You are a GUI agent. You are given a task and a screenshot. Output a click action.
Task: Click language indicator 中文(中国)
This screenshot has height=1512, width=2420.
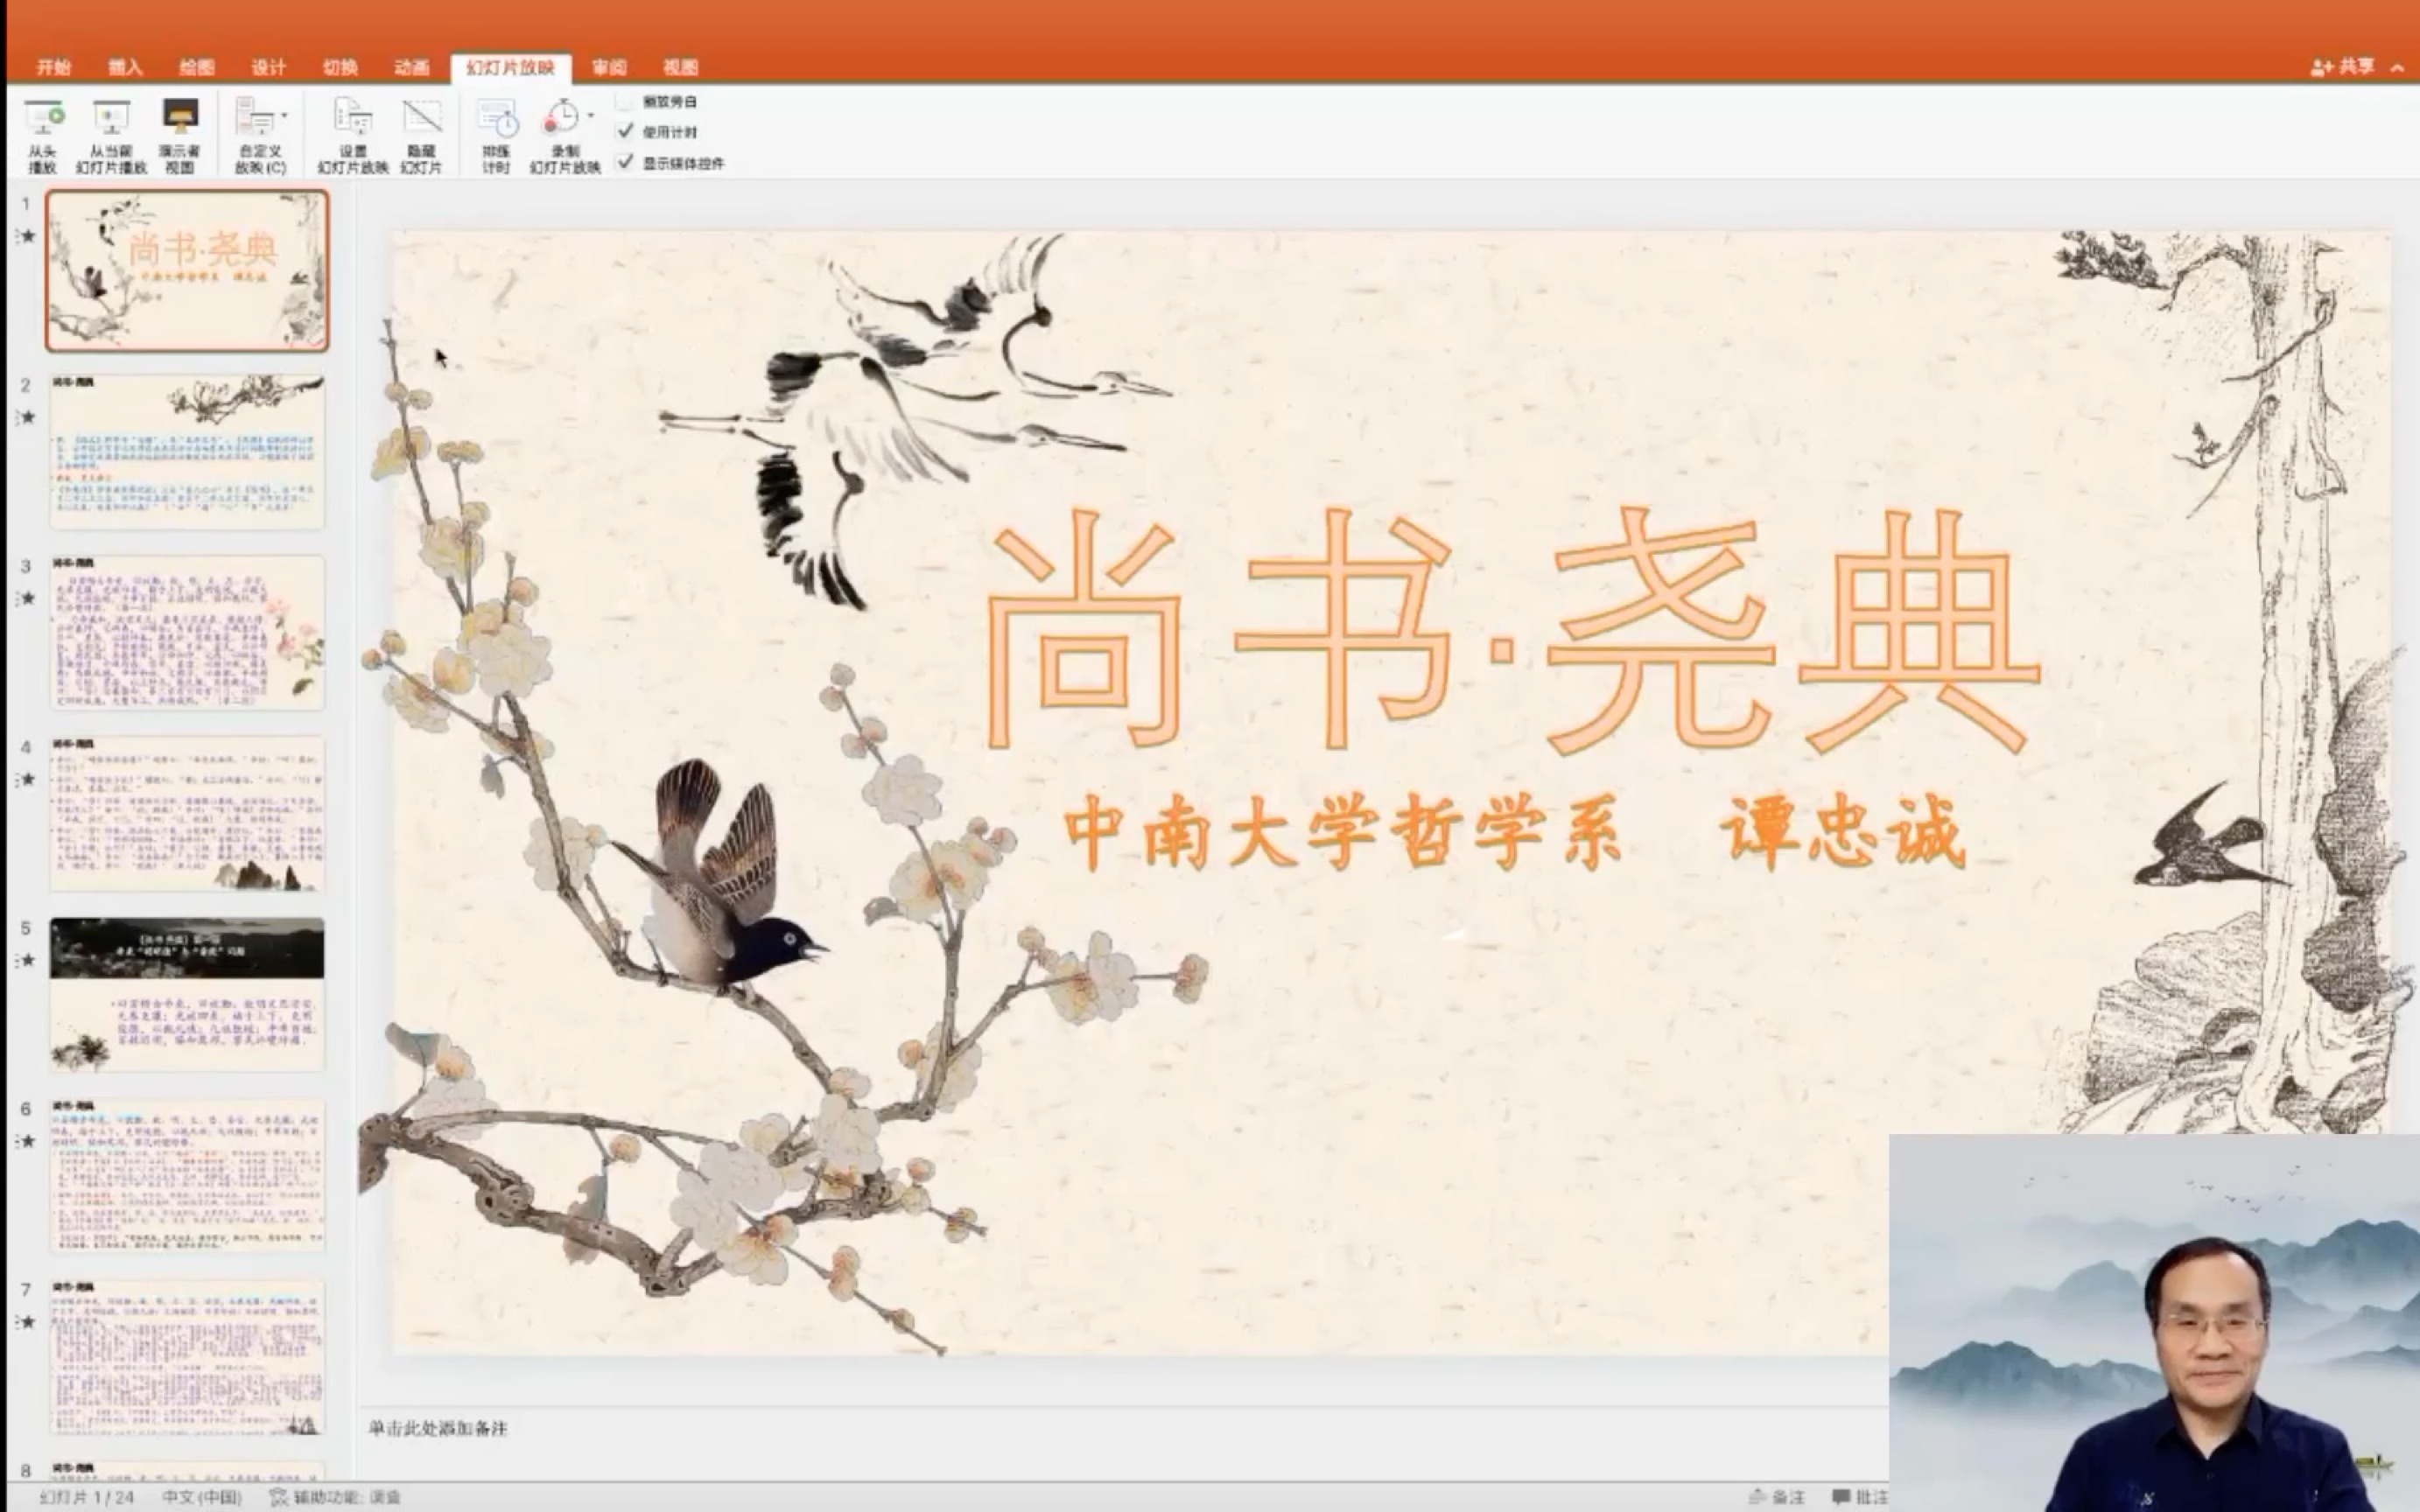(x=202, y=1497)
